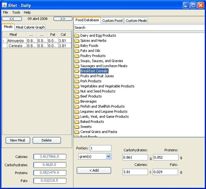This screenshot has width=206, height=189.
Task: Click the Pork Products folder icon
Action: [77, 81]
